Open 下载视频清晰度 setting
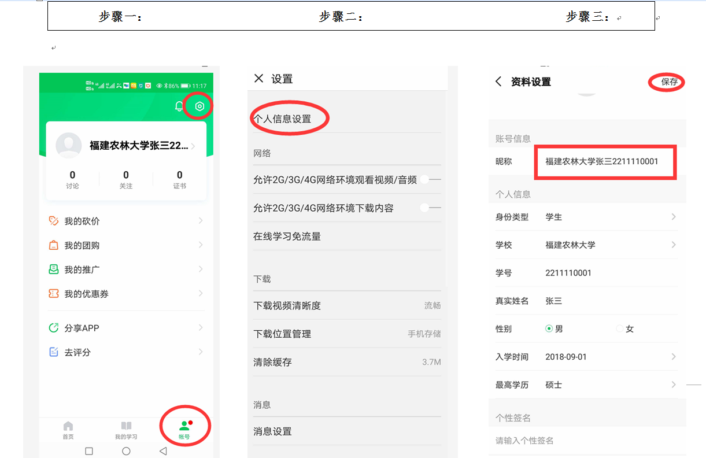This screenshot has height=458, width=706. coord(347,305)
